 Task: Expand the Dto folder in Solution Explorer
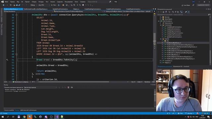162,41
